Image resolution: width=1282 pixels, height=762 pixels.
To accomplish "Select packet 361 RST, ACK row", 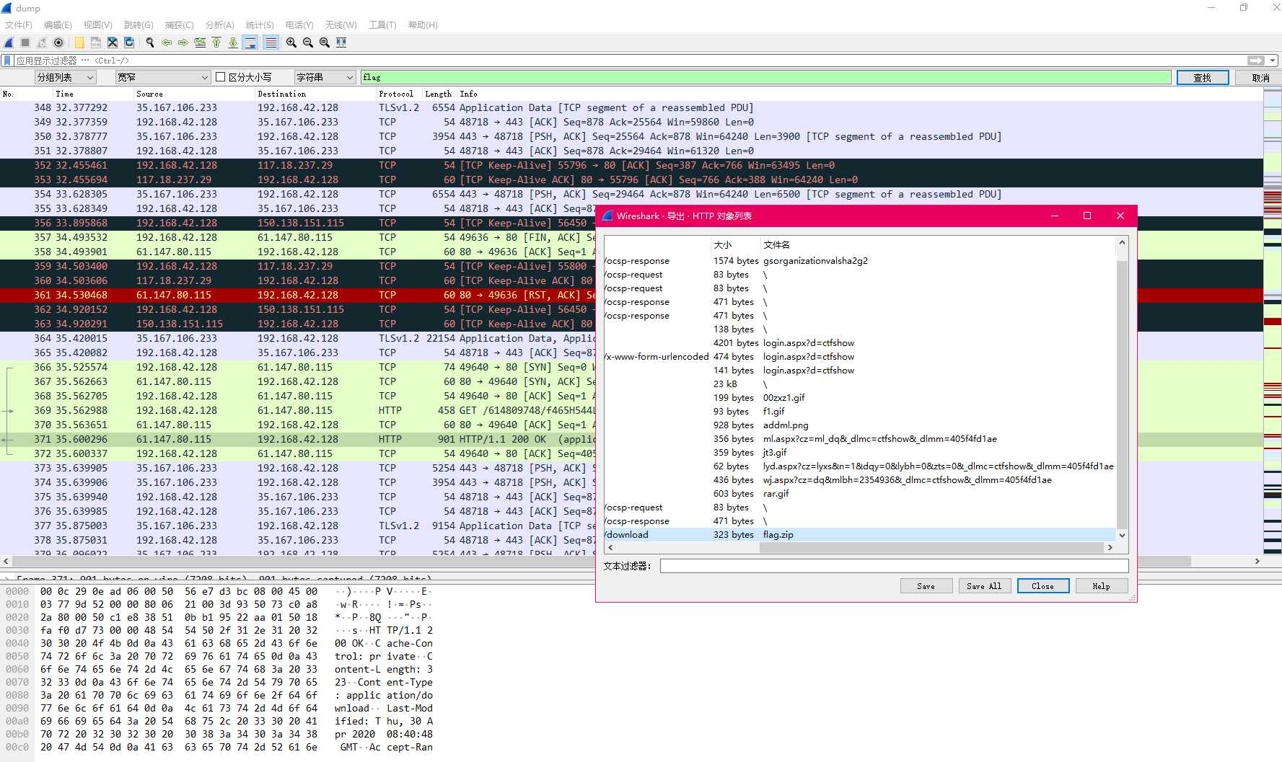I will pos(298,295).
